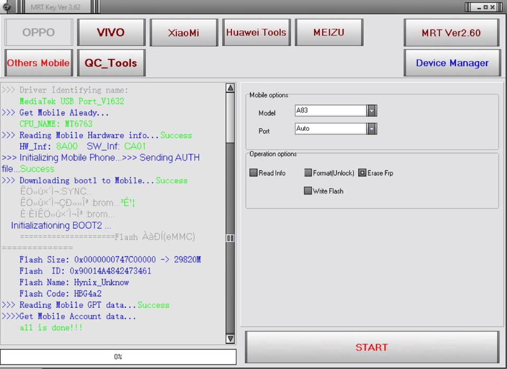Close the MRT Key window
Viewport: 507px width, 369px height.
point(492,7)
